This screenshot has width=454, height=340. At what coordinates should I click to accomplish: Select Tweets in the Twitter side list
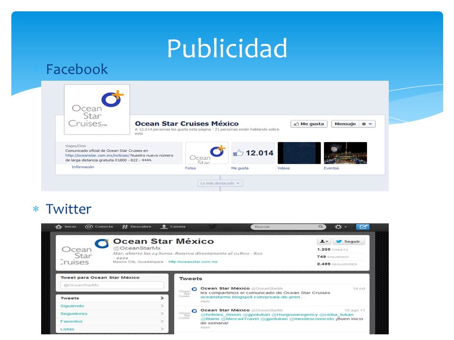click(x=112, y=298)
